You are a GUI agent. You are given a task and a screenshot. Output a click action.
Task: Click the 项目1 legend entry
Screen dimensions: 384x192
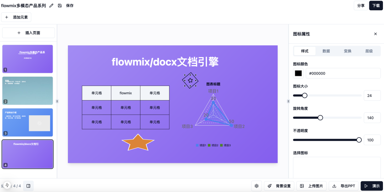click(201, 145)
